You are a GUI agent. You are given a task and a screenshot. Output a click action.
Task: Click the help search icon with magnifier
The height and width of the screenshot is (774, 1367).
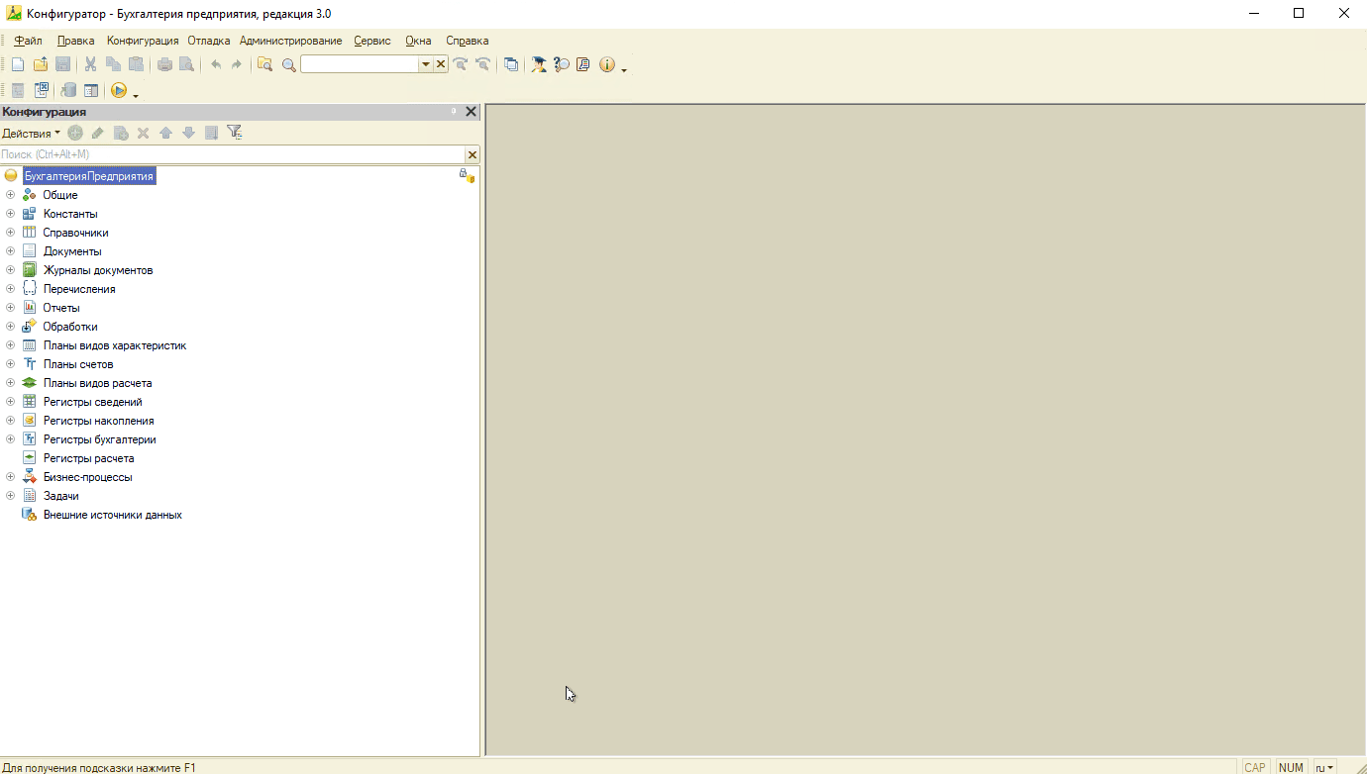[x=562, y=64]
